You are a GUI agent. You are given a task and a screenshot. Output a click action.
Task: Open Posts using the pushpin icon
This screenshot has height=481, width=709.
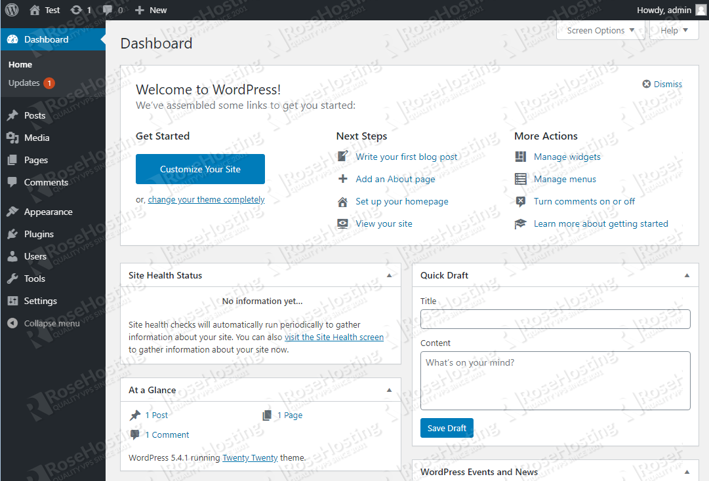pos(14,115)
